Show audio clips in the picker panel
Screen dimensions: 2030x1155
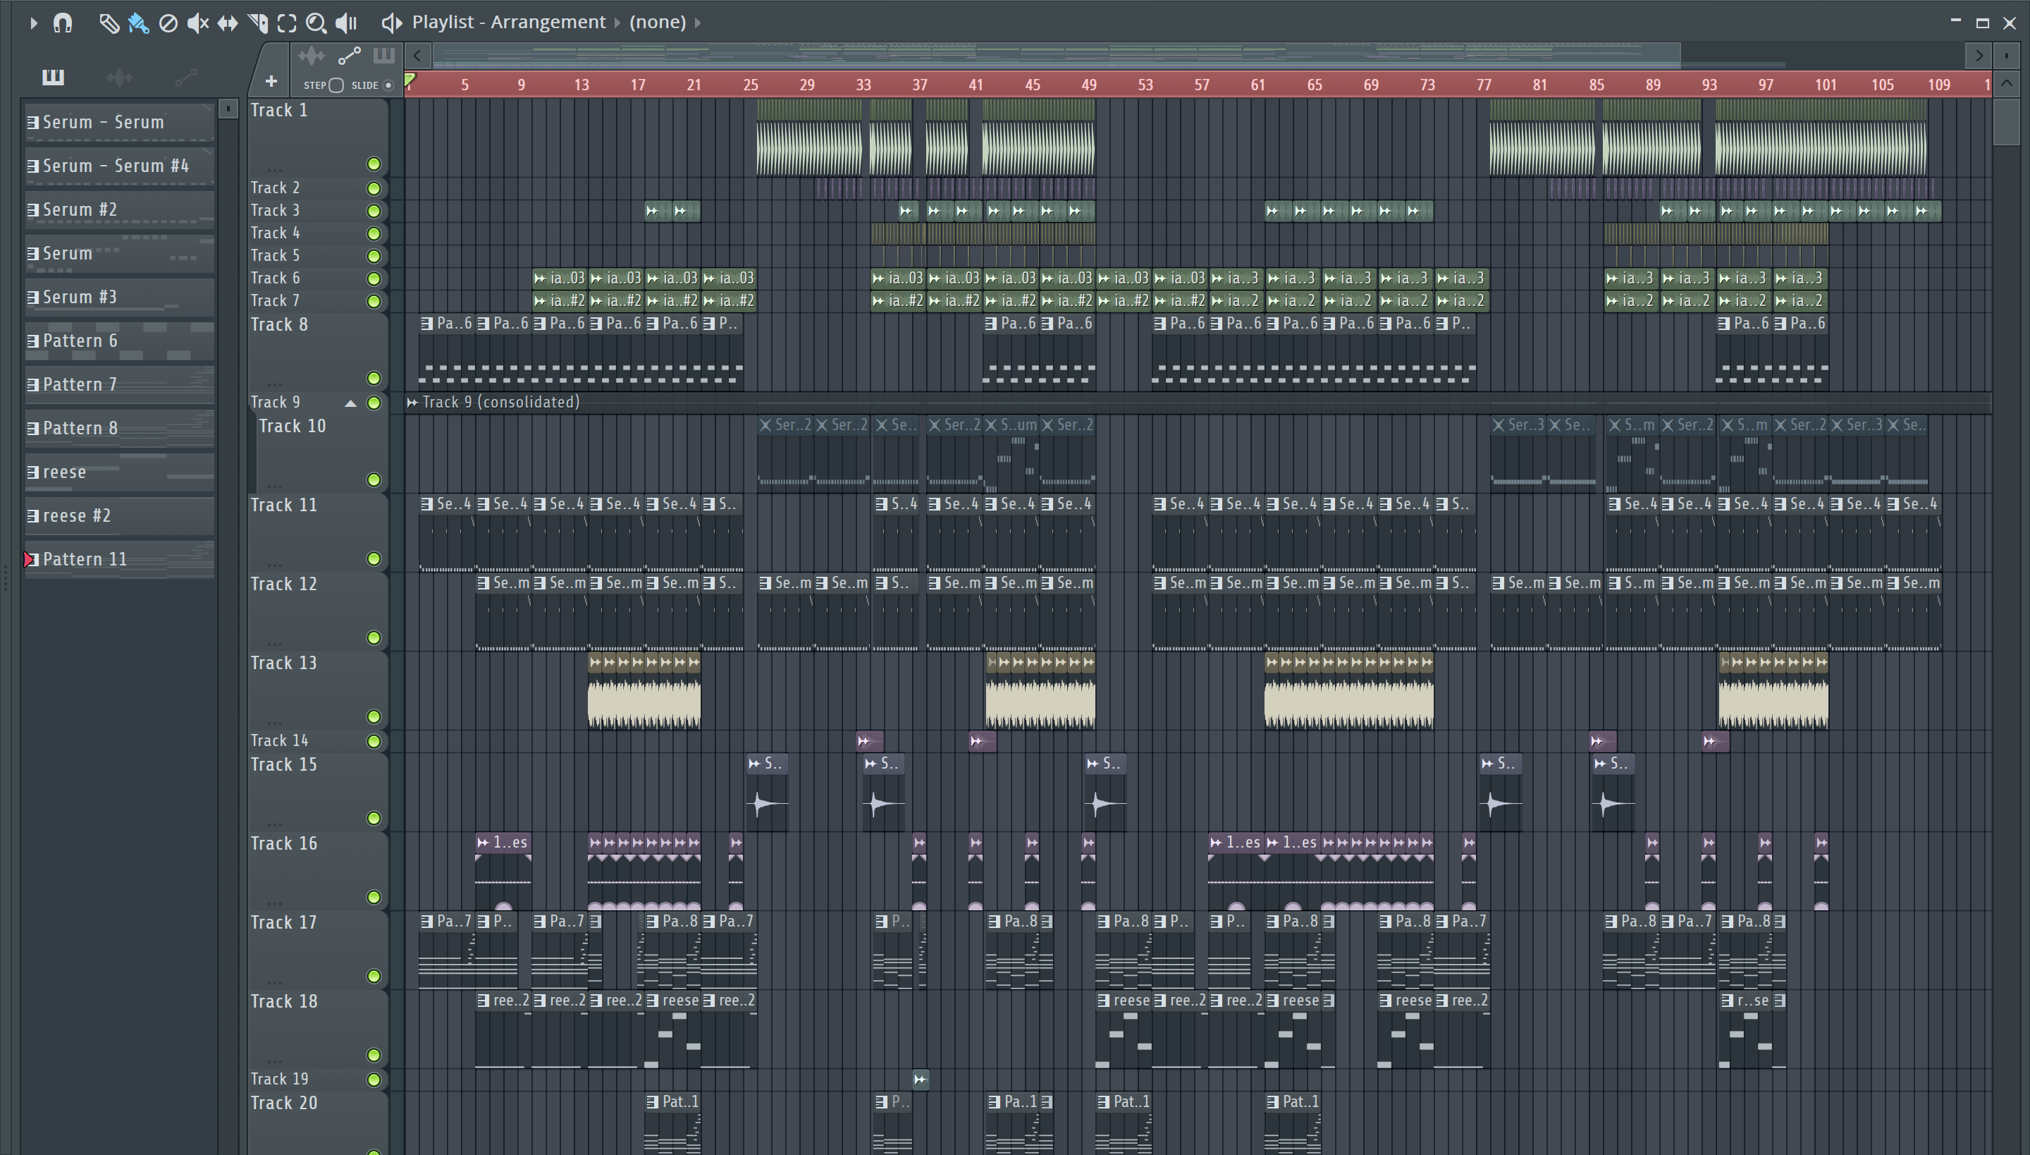coord(119,77)
